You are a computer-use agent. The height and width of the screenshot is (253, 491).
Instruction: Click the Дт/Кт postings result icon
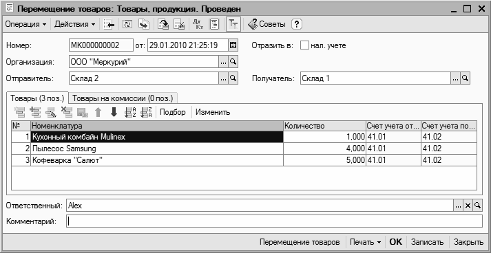[198, 24]
